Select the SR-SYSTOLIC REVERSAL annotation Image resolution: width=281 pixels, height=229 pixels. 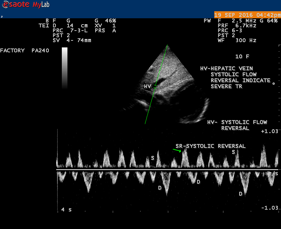tap(210, 146)
